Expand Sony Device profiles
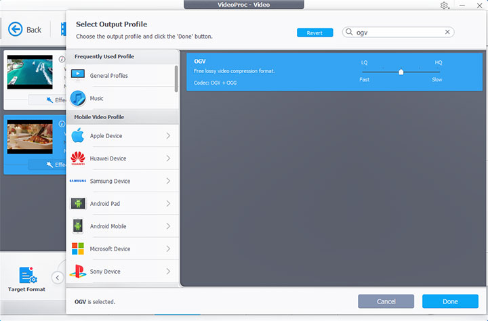488x321 pixels. point(168,272)
